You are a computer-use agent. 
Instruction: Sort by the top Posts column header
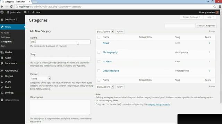point(208,37)
